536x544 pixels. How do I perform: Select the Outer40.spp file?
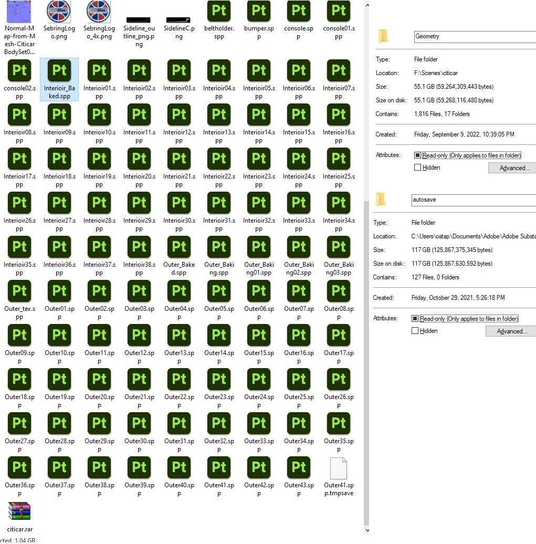[179, 476]
